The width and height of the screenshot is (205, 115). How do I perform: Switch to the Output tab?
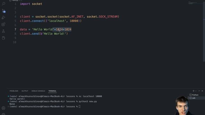pyautogui.click(x=25, y=91)
